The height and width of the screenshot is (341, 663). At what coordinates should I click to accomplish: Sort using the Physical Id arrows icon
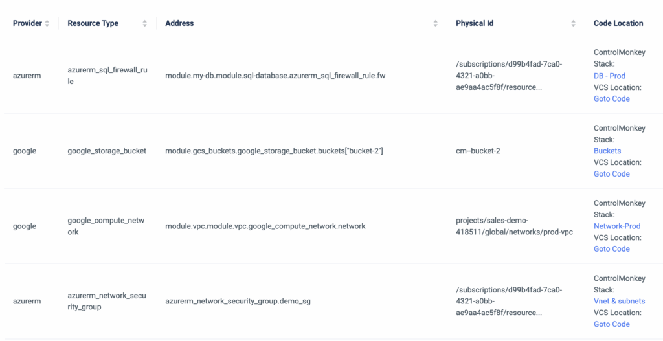point(573,23)
